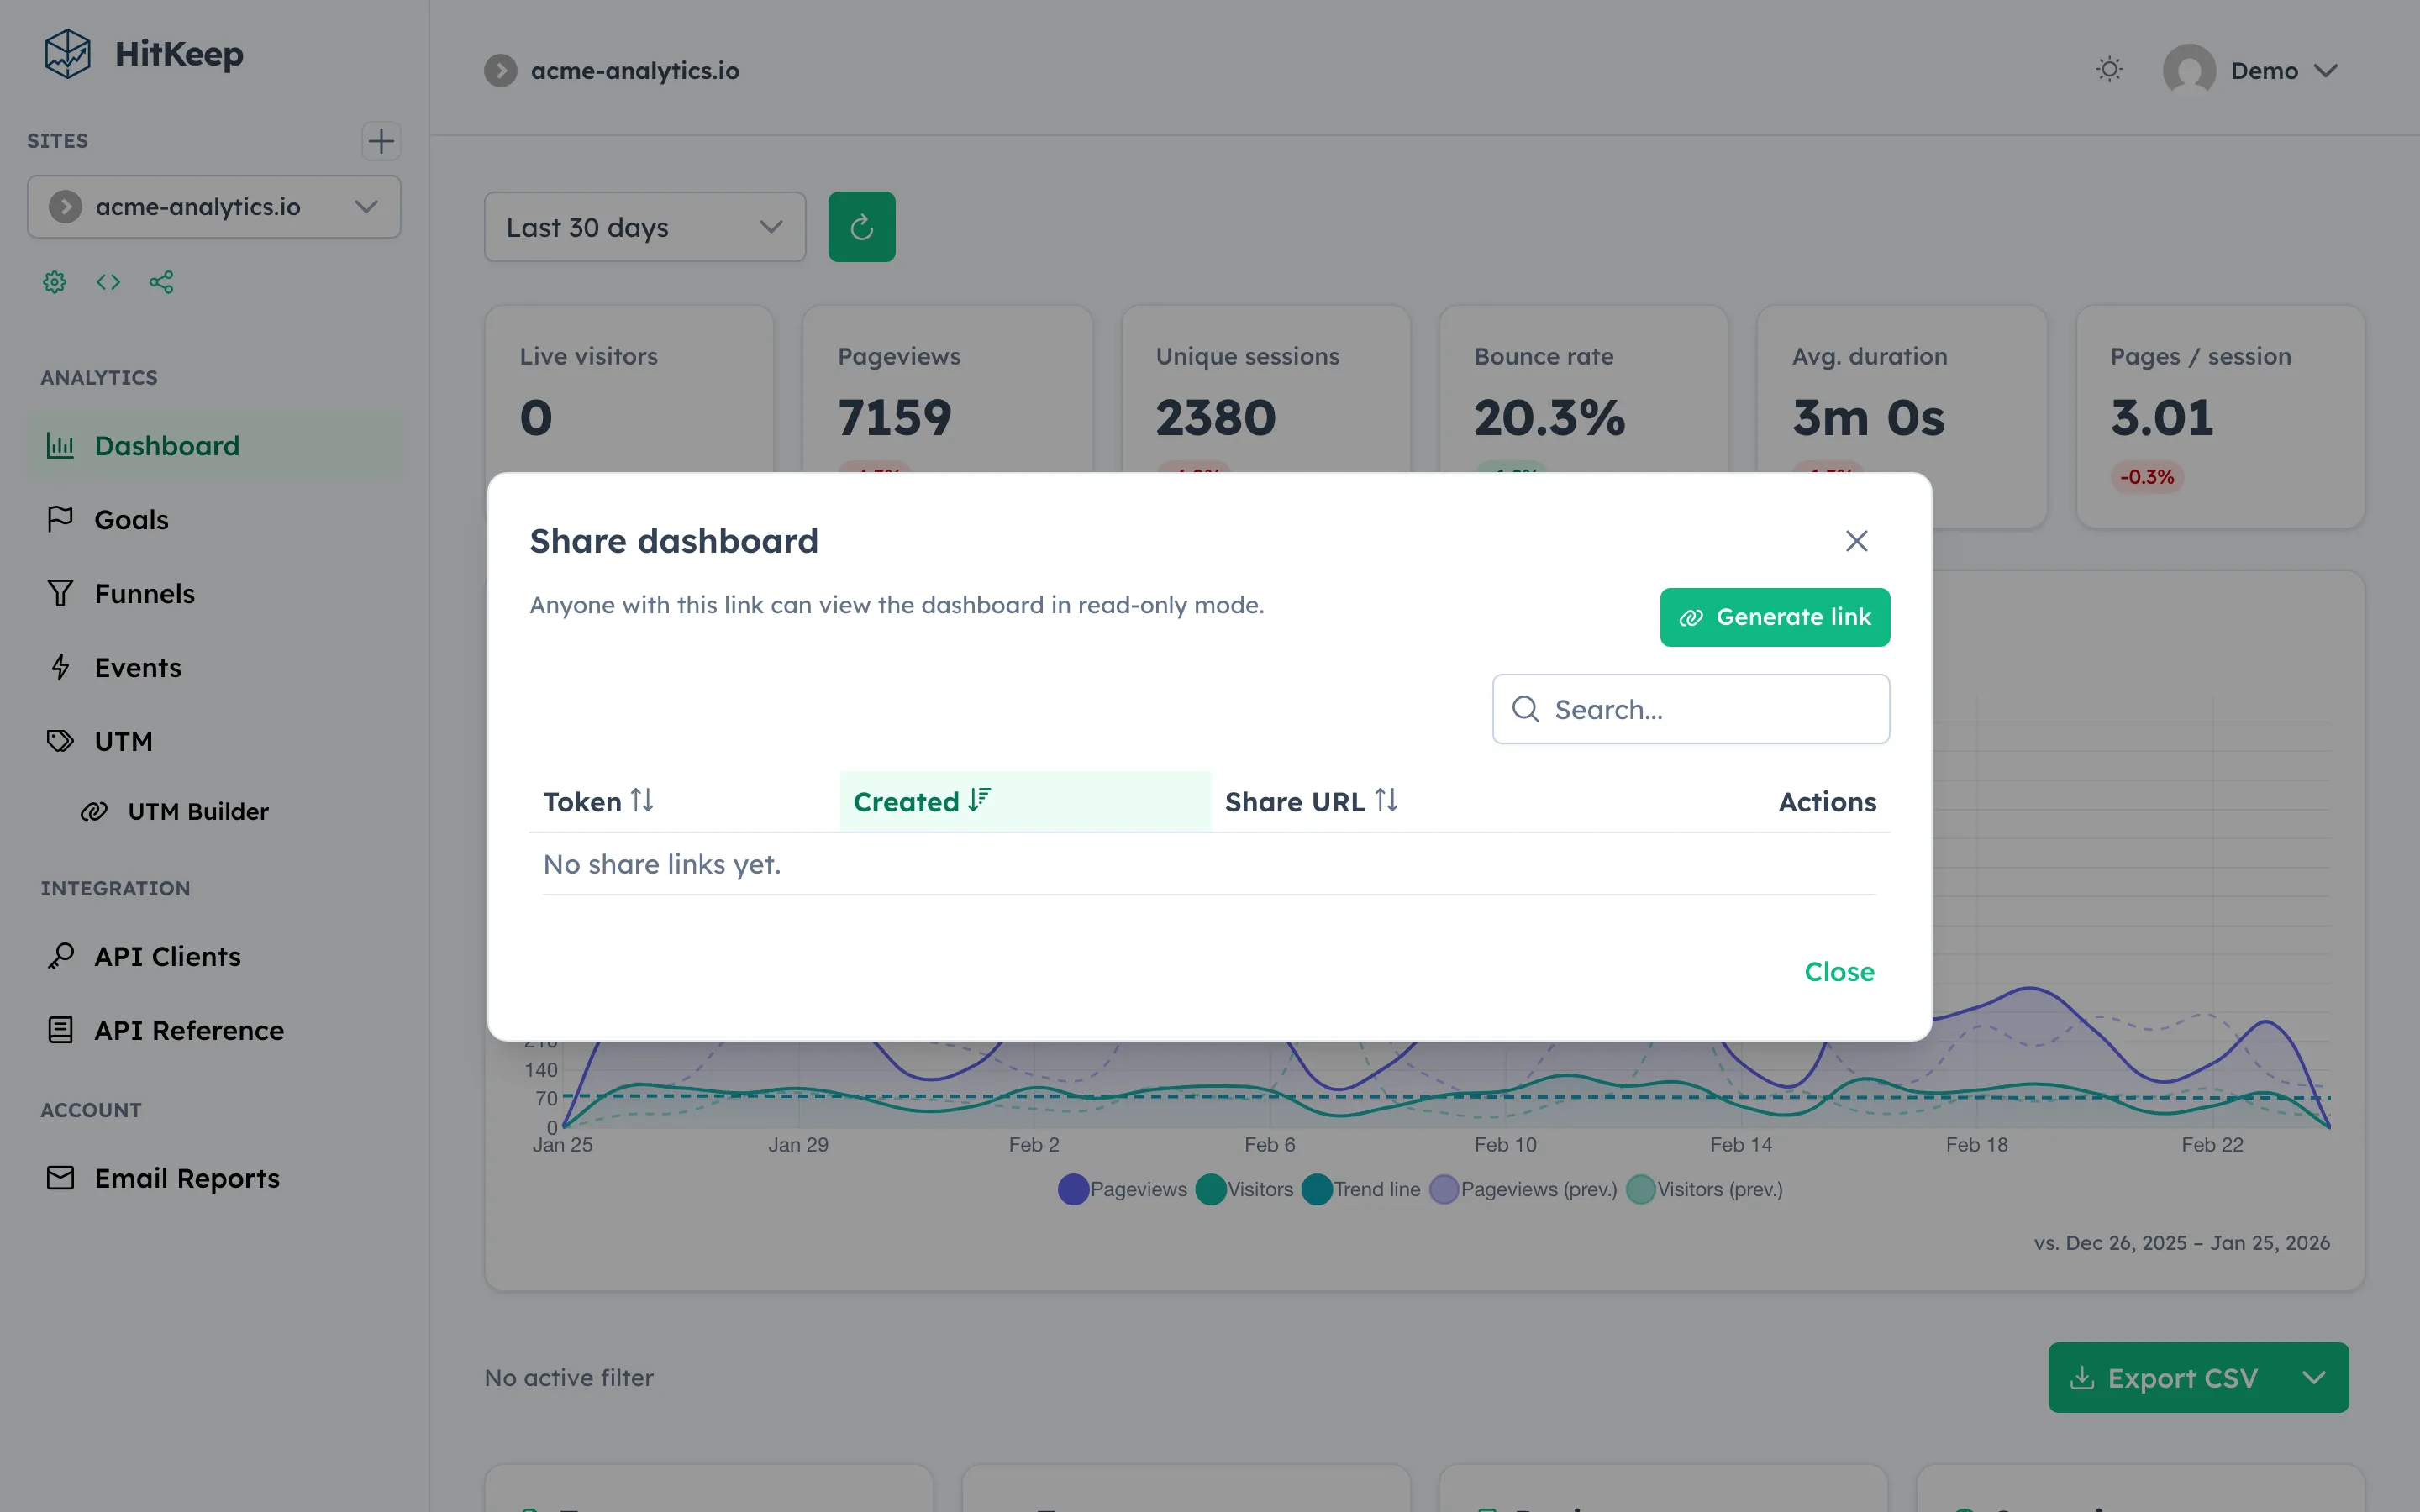Click the Pageviews purple legend color dot
The image size is (2420, 1512).
[x=1071, y=1189]
